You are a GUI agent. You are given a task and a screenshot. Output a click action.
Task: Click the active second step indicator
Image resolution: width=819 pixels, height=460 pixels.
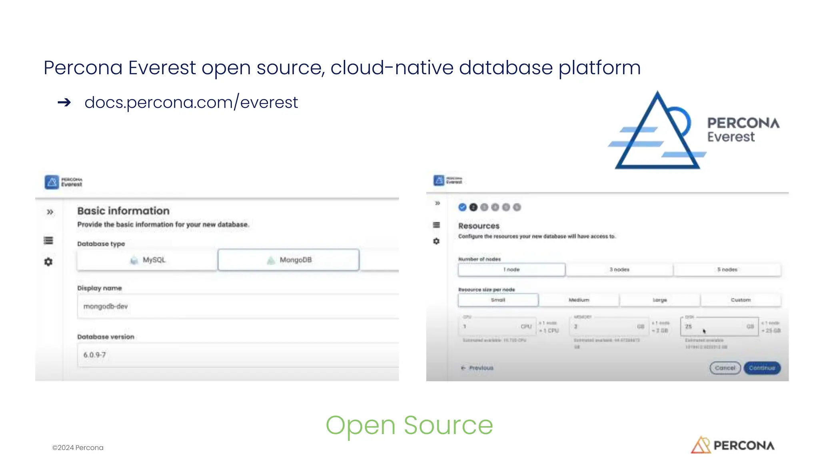pyautogui.click(x=473, y=207)
